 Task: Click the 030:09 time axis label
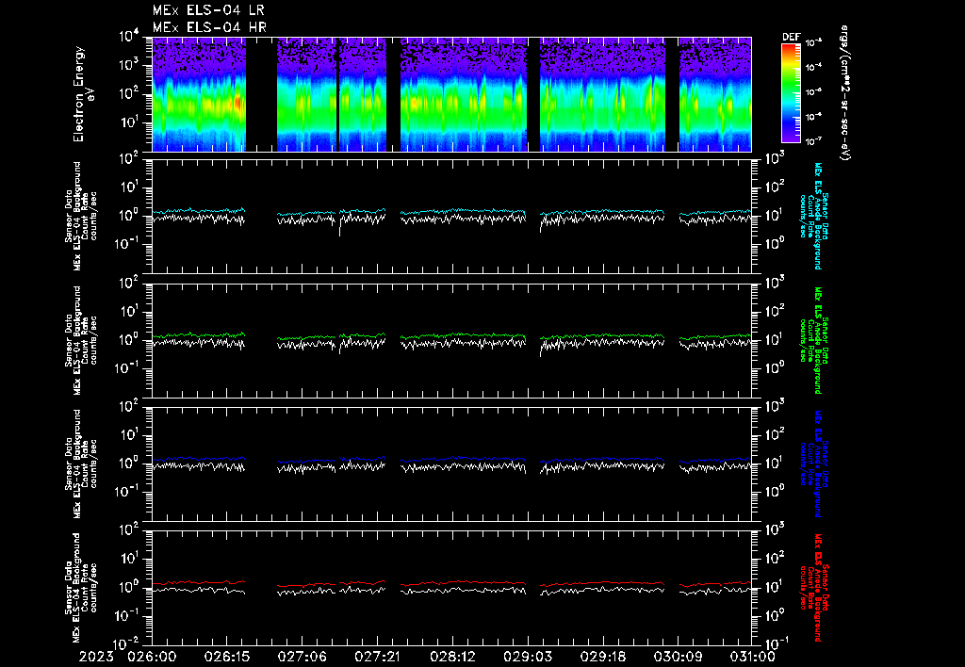click(678, 657)
